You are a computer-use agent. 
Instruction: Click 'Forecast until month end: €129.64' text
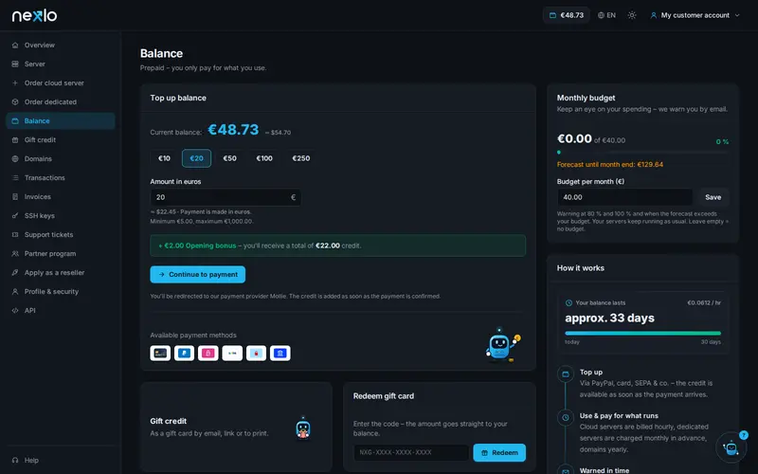[x=610, y=164]
